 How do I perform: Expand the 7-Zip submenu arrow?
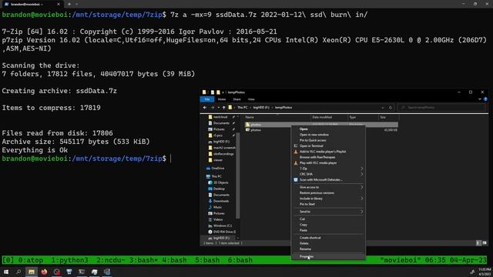[361, 169]
